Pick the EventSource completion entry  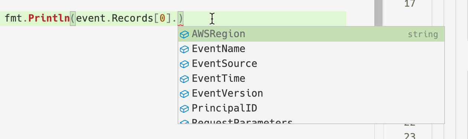(x=311, y=64)
